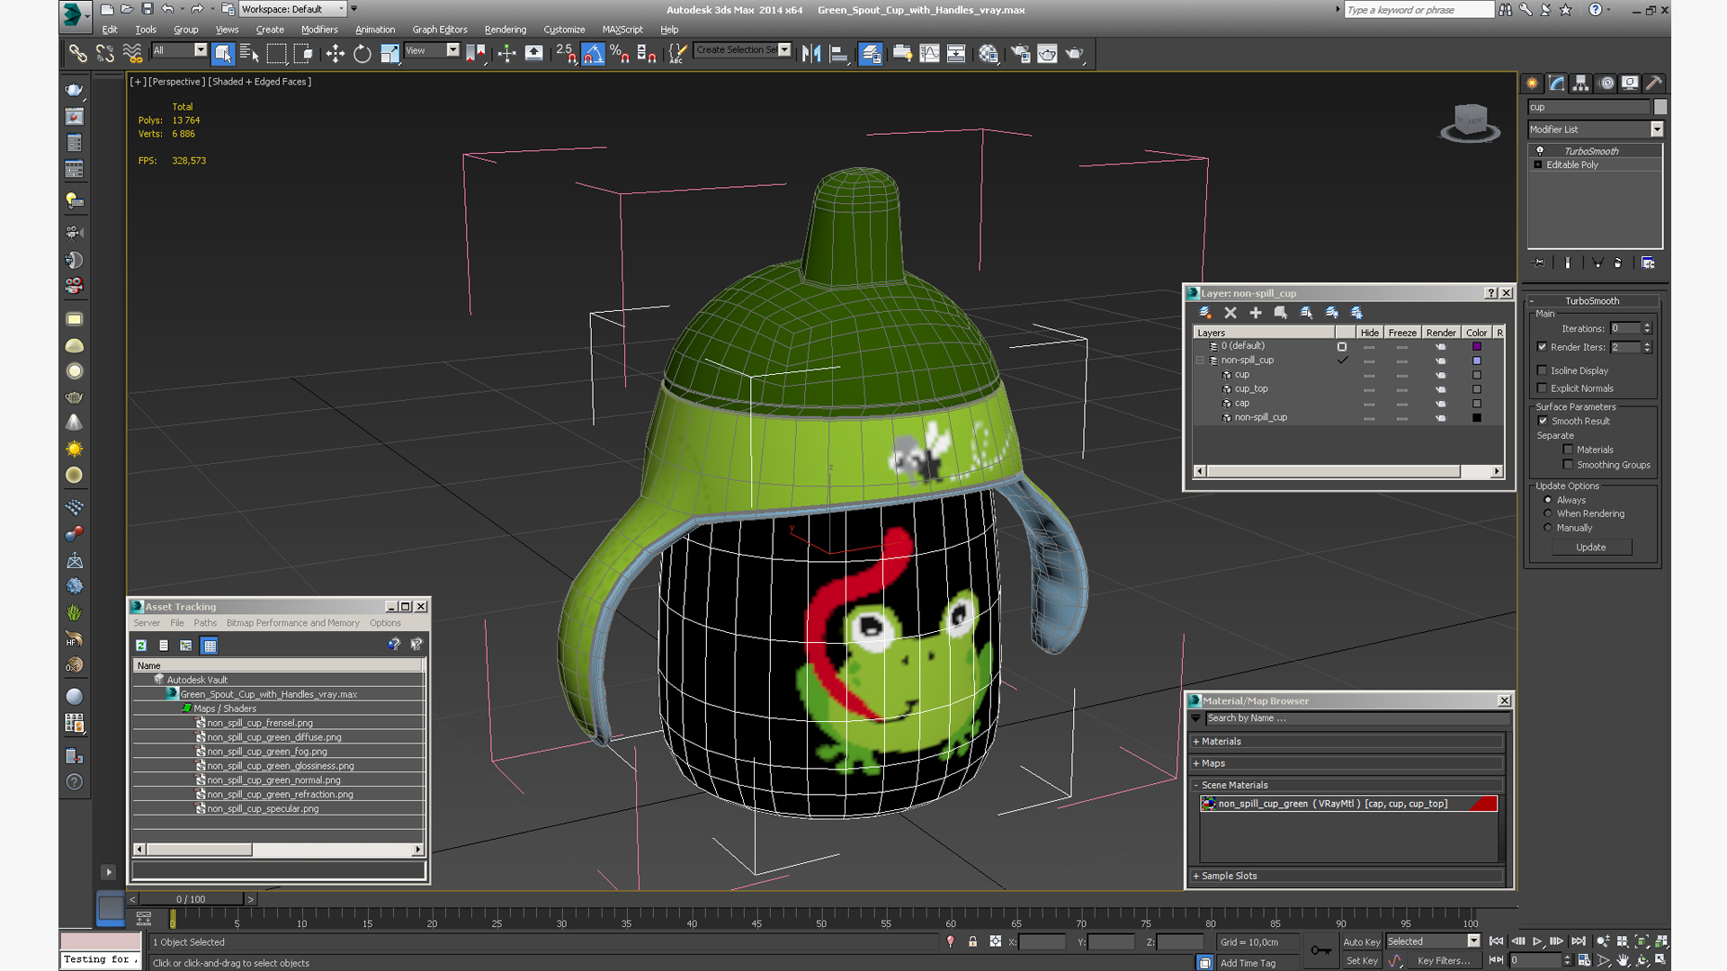
Task: Open the Paths menu in Asset Tracking
Action: (205, 623)
